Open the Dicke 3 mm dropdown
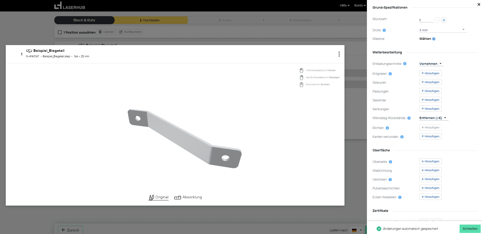 (443, 30)
